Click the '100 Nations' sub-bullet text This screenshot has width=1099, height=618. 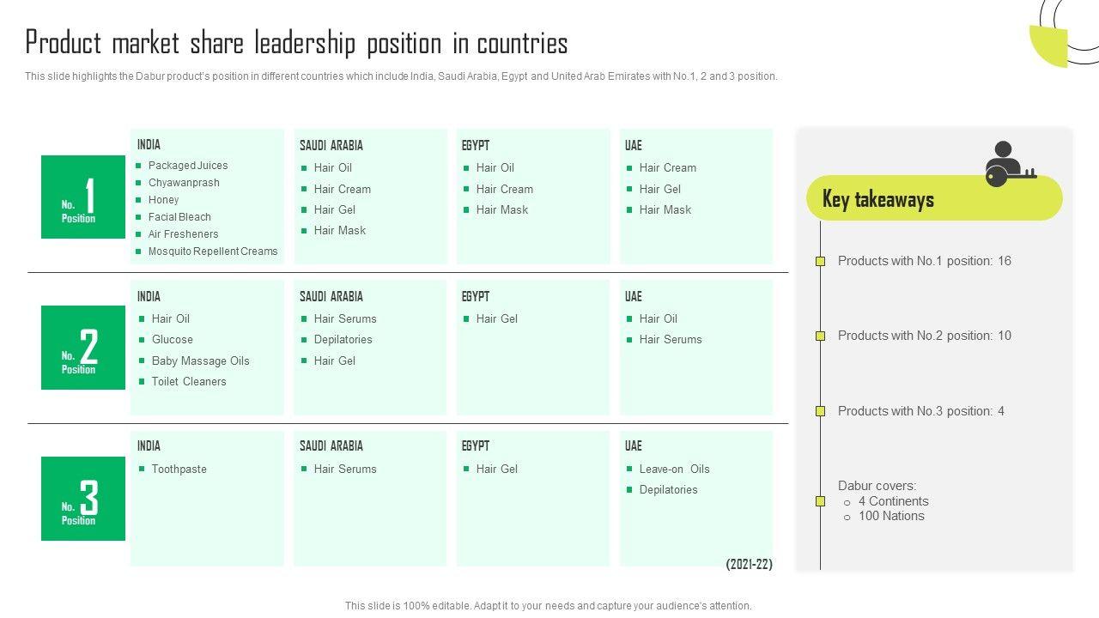point(891,516)
